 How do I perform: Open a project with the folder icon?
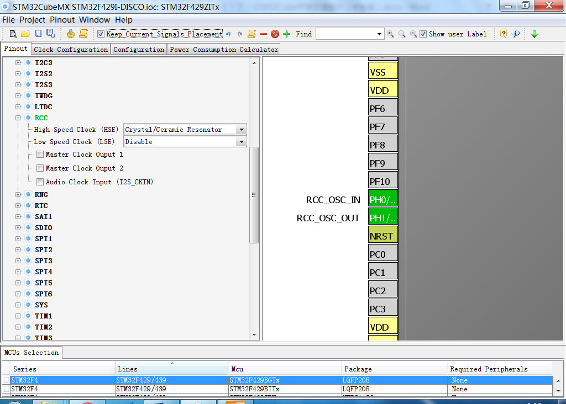(x=25, y=34)
